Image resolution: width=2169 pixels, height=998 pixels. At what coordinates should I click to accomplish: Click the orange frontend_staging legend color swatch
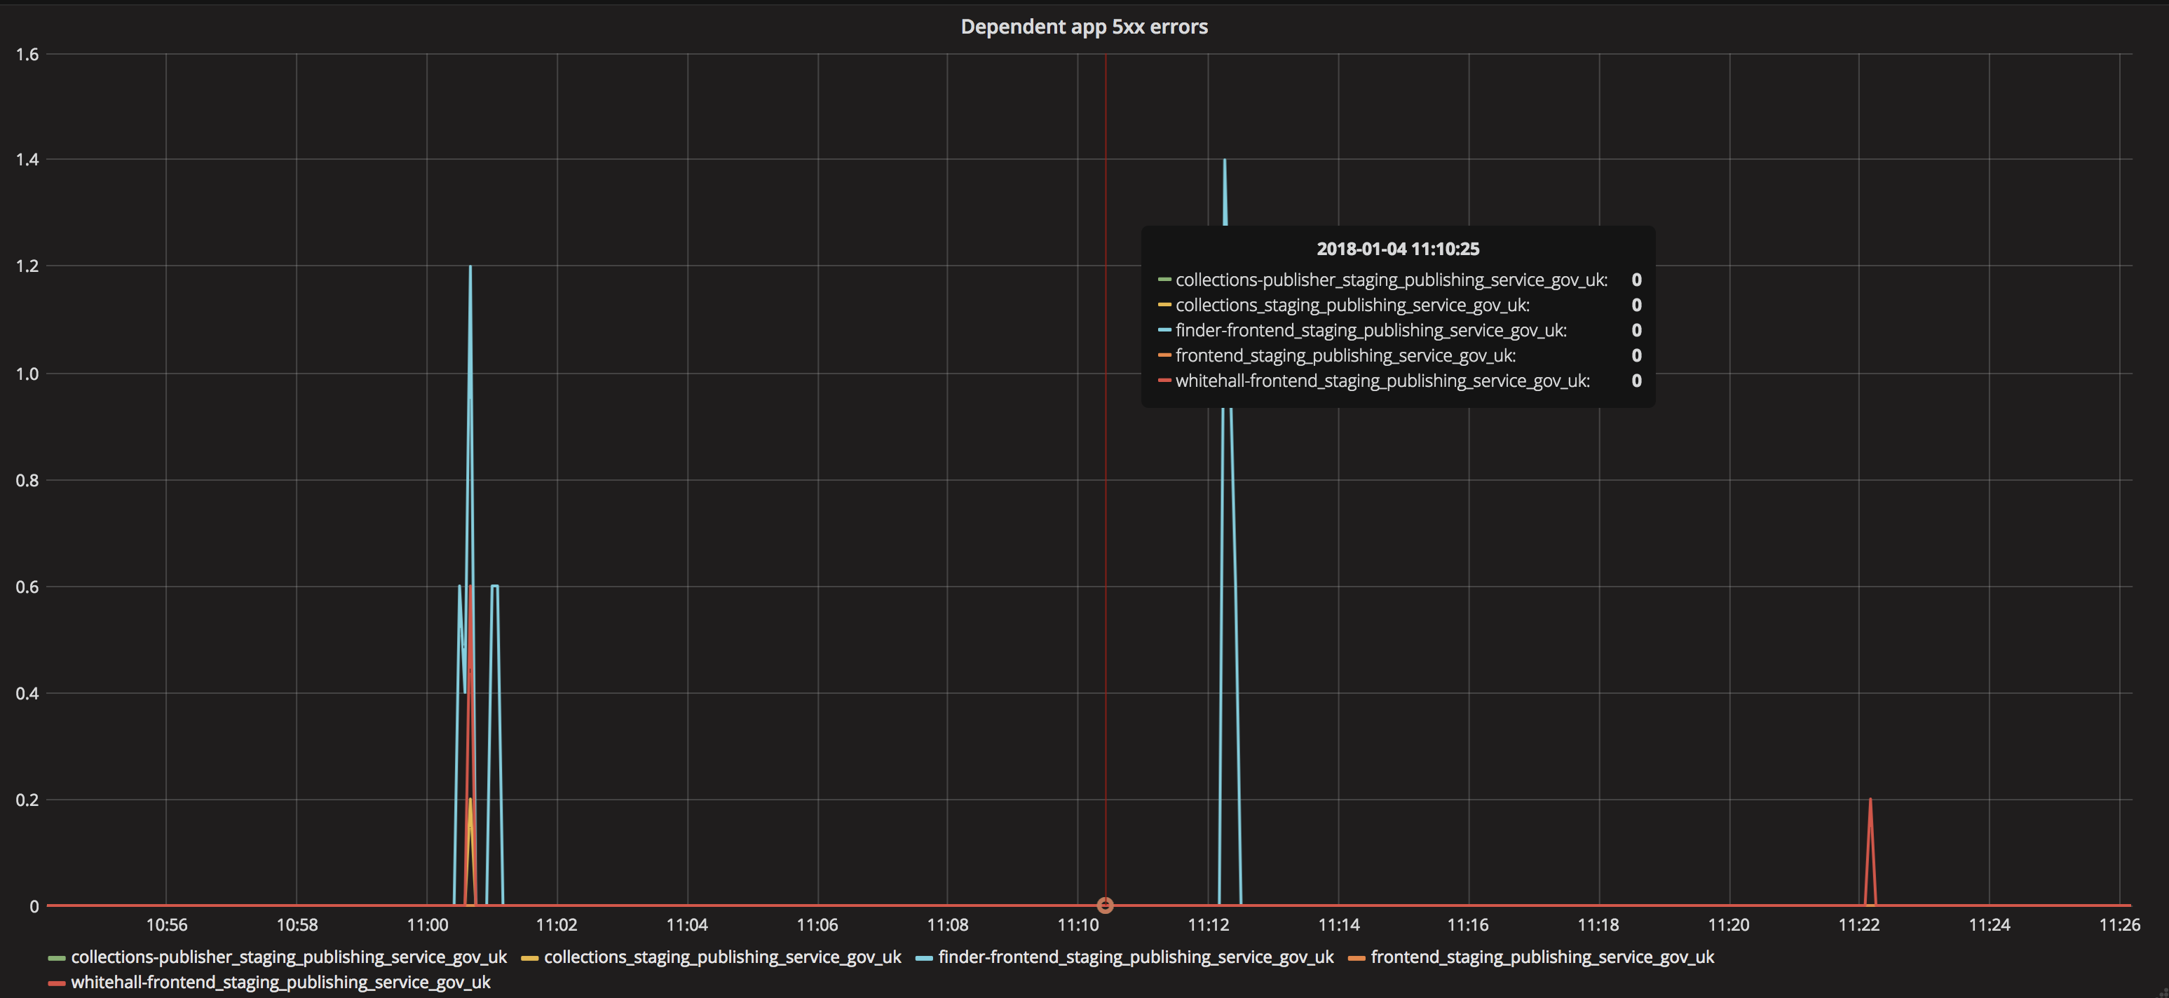tap(1357, 957)
